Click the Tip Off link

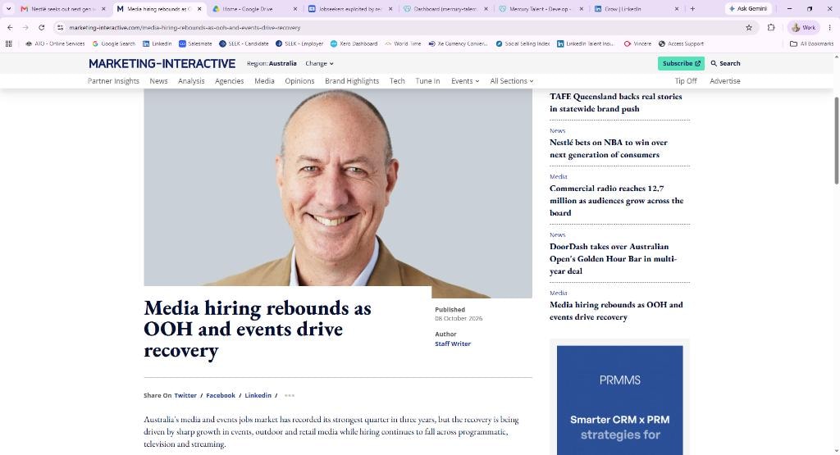coord(686,81)
